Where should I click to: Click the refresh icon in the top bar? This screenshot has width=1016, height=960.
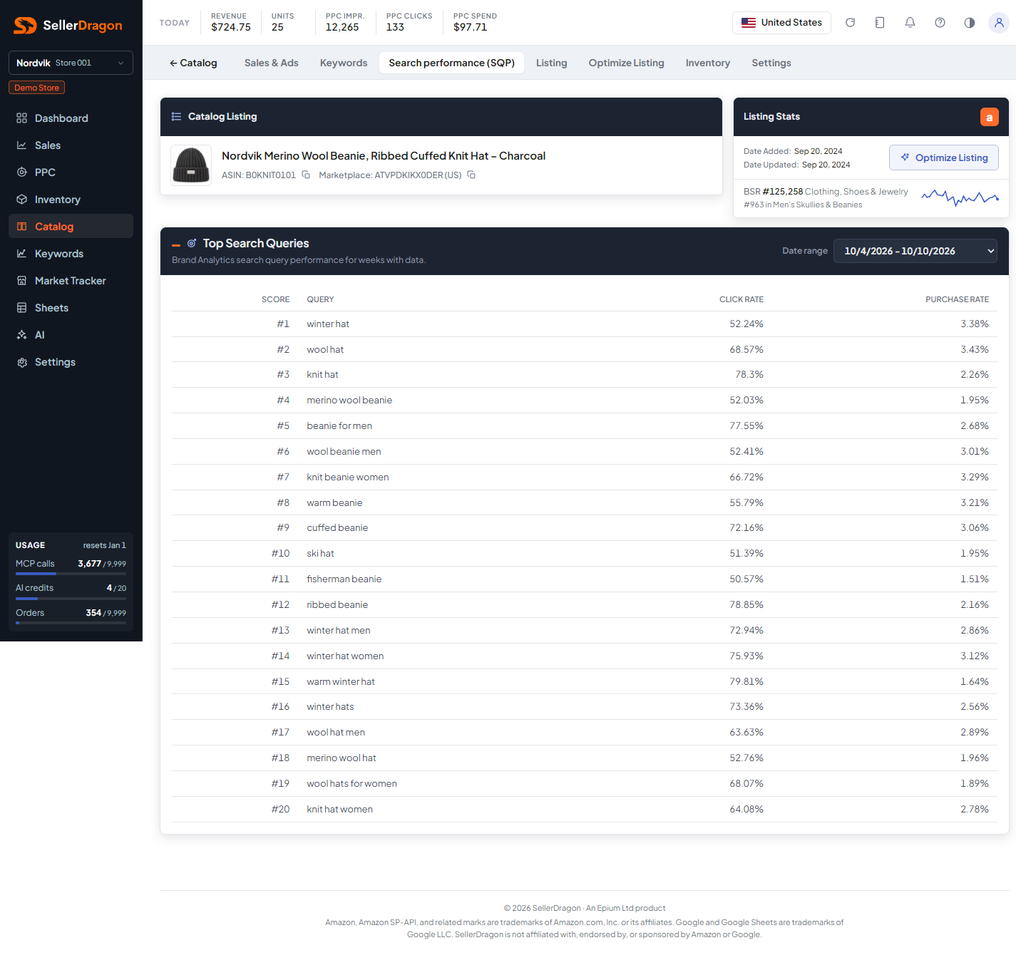850,23
